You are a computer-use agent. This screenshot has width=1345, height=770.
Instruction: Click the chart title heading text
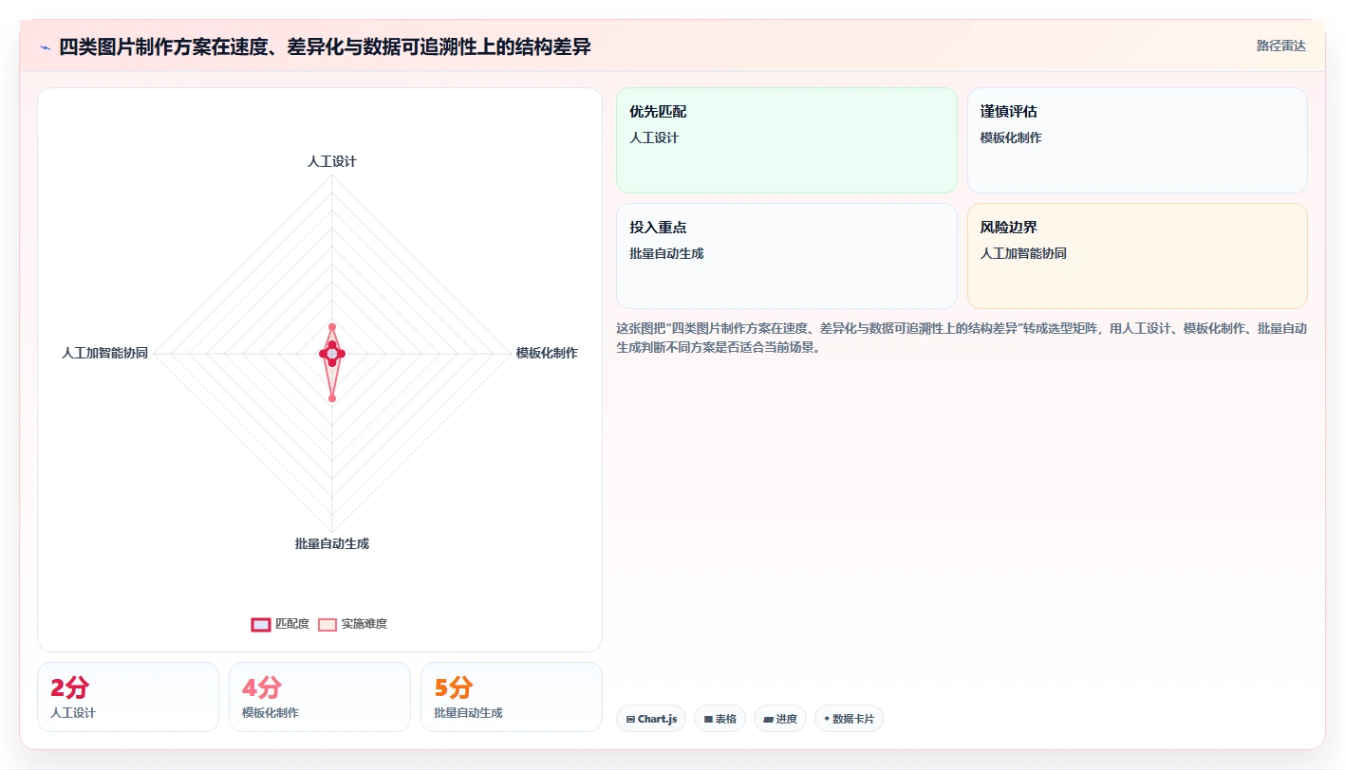tap(325, 47)
